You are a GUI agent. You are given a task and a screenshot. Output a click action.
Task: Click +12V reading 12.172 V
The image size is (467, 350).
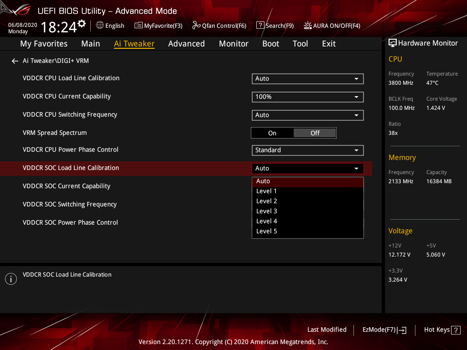400,255
